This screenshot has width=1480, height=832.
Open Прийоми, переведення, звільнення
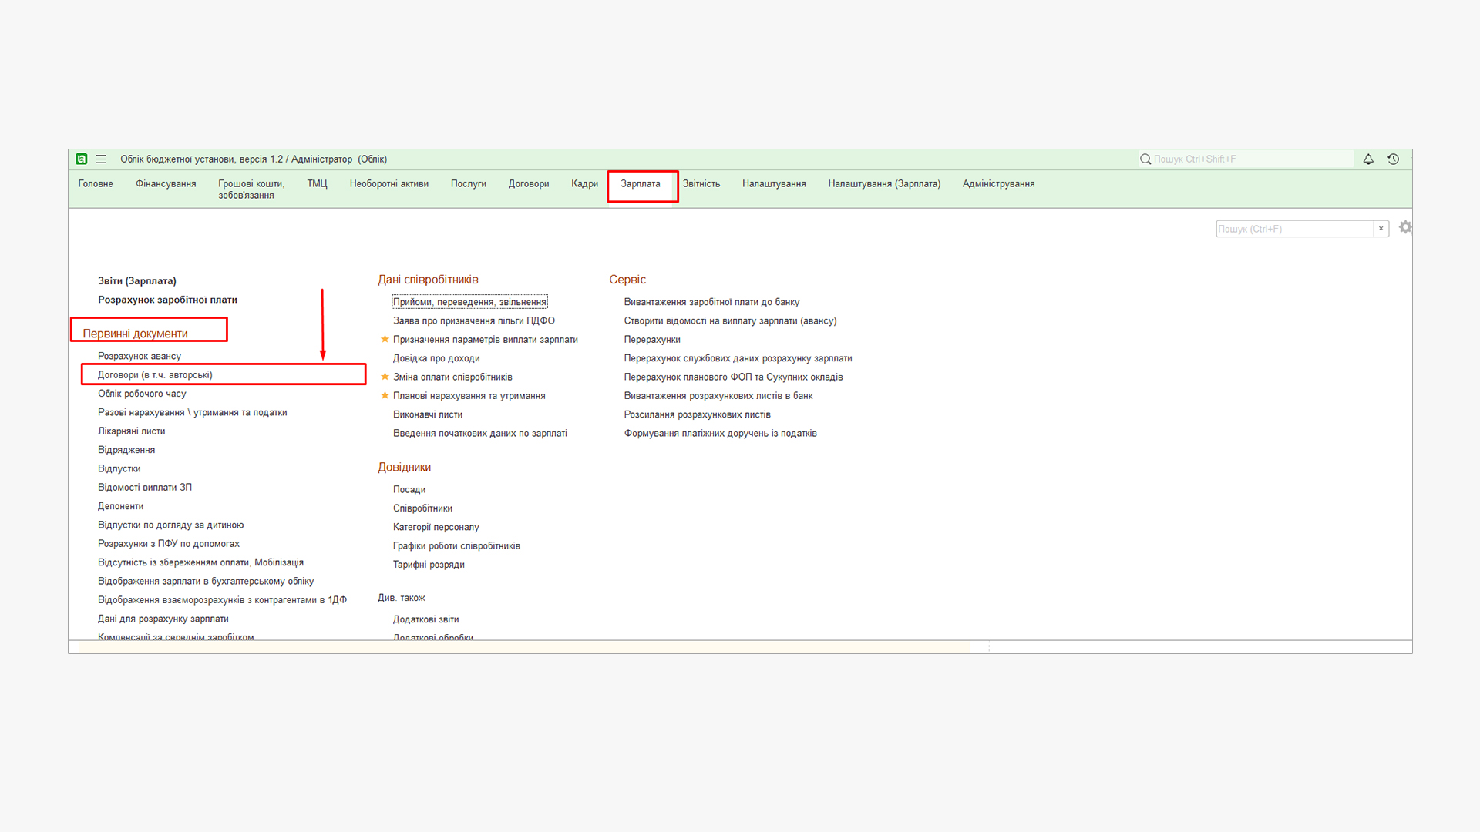tap(469, 302)
